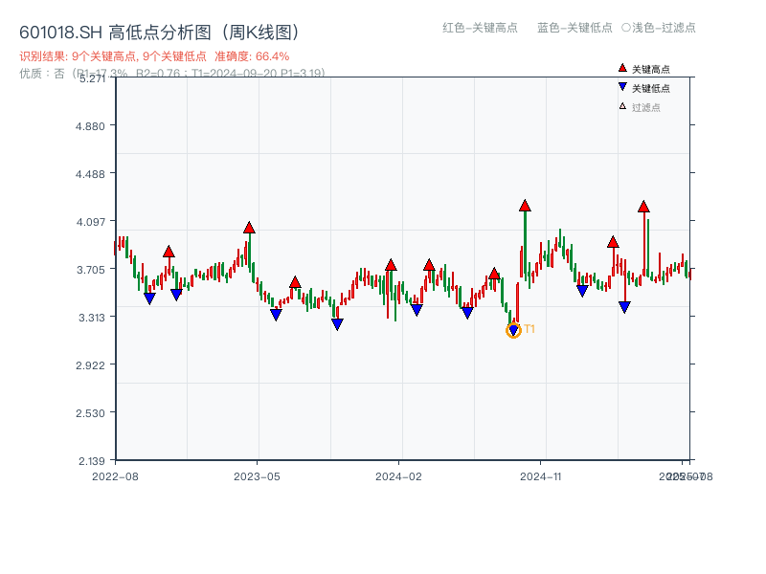The image size is (766, 574).
Task: Click the 4.097 y-axis label
Action: (x=90, y=222)
